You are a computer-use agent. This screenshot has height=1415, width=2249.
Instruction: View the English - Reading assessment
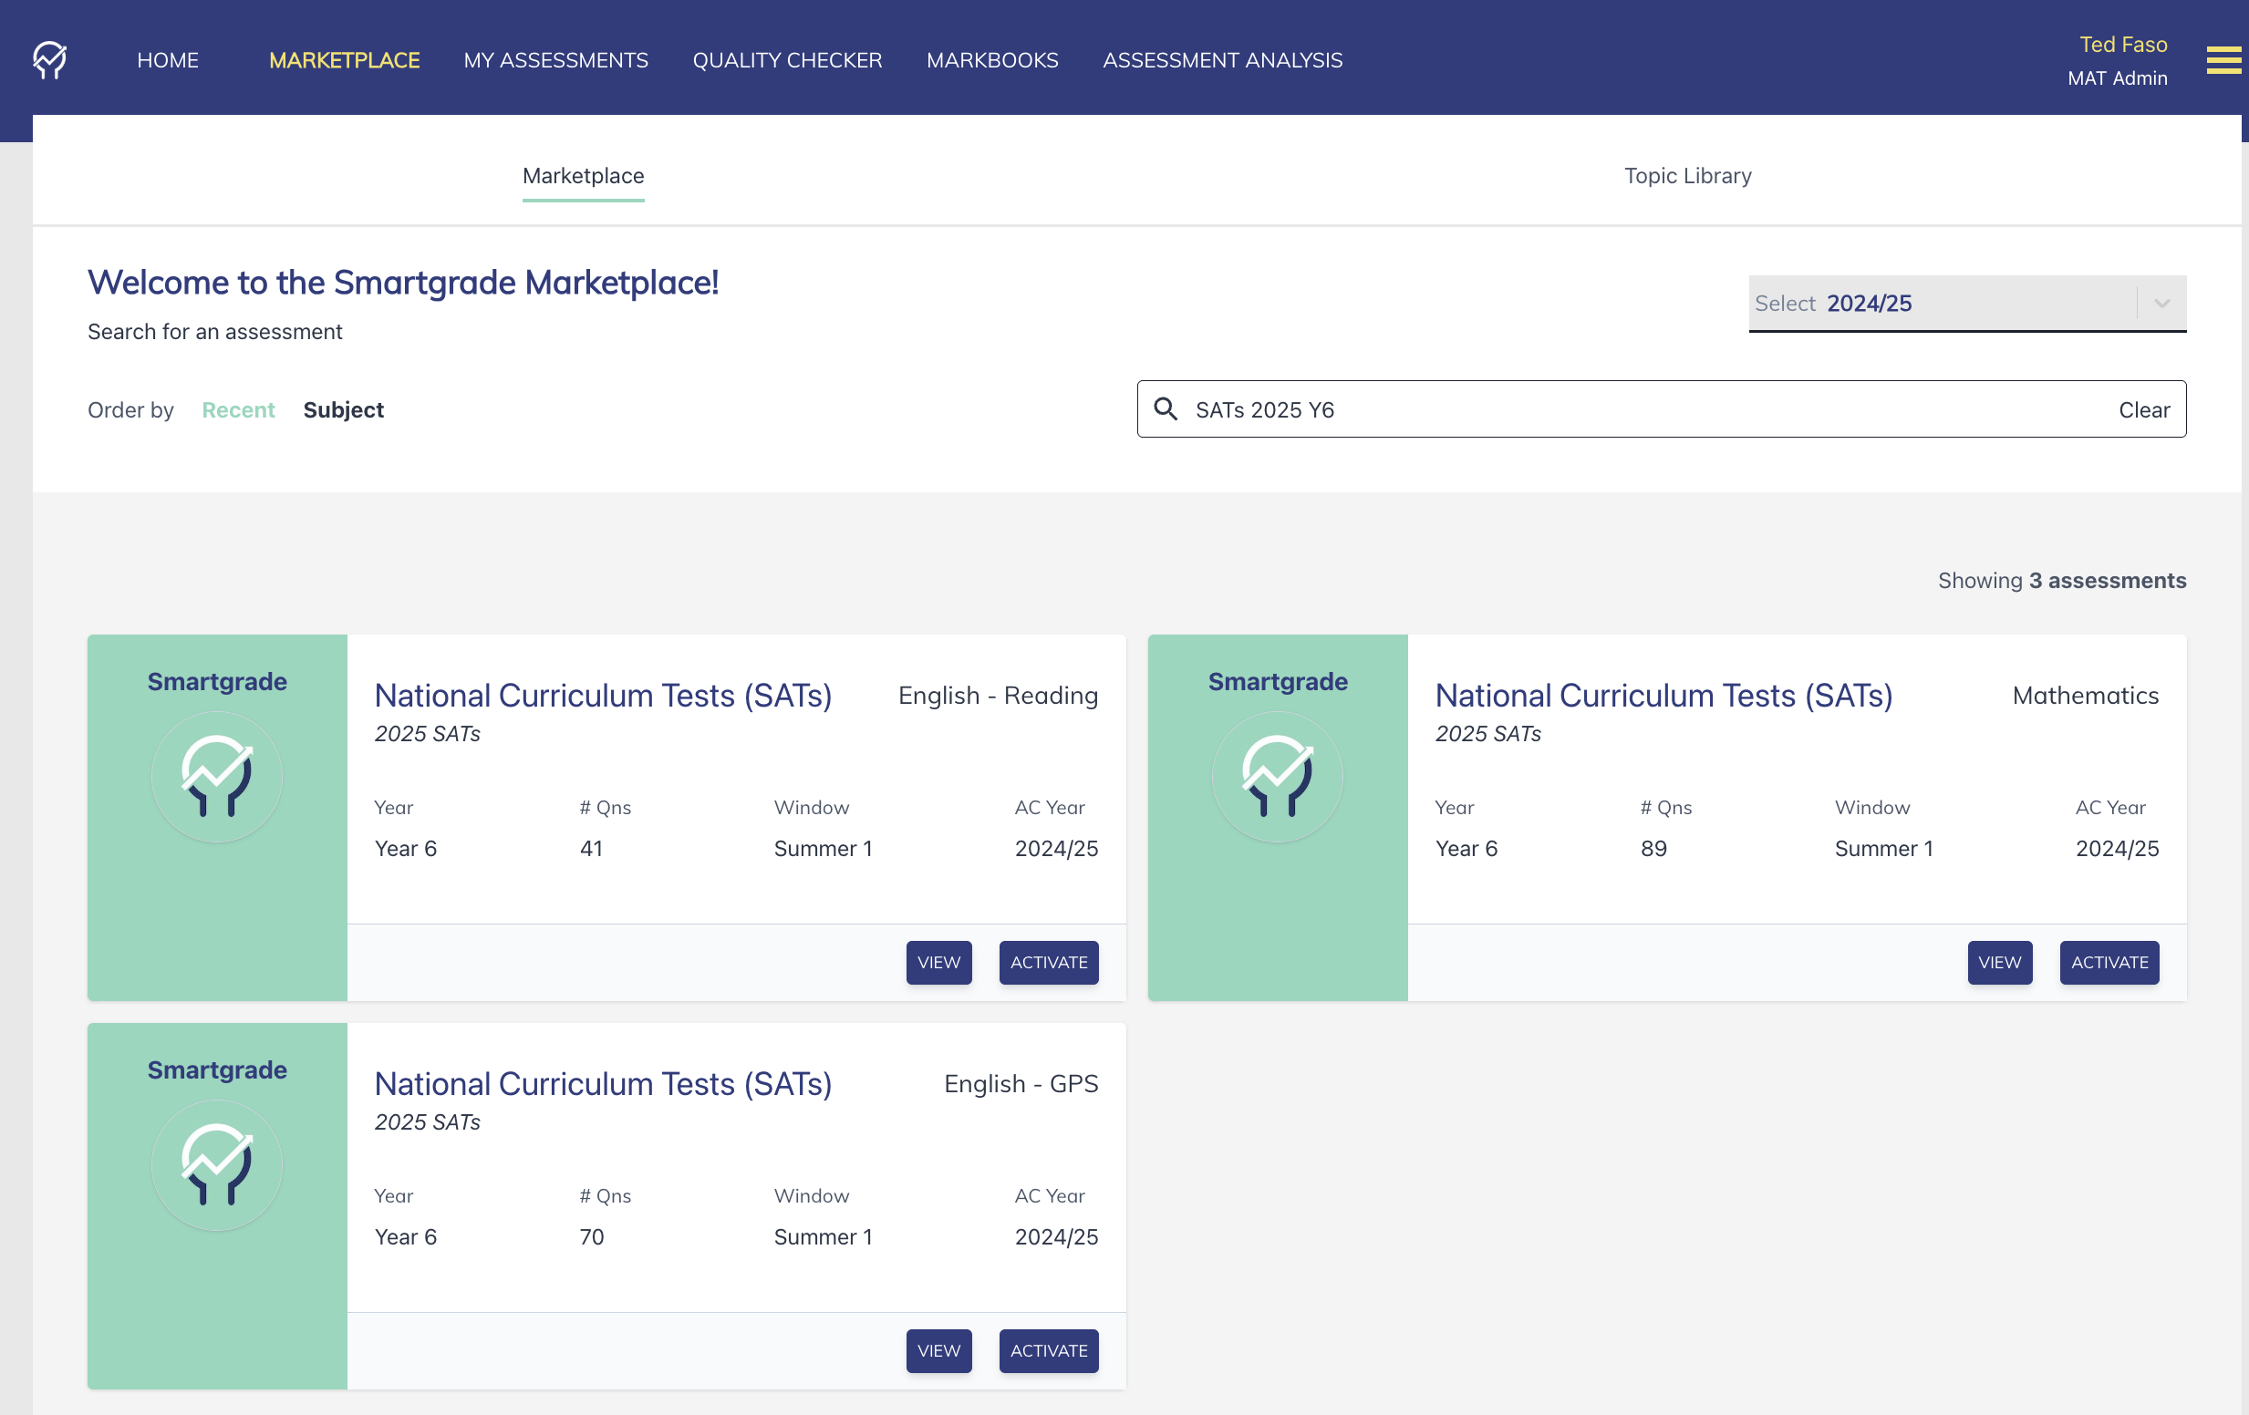click(938, 962)
